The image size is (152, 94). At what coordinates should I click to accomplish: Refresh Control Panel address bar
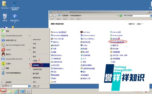[x=121, y=16]
